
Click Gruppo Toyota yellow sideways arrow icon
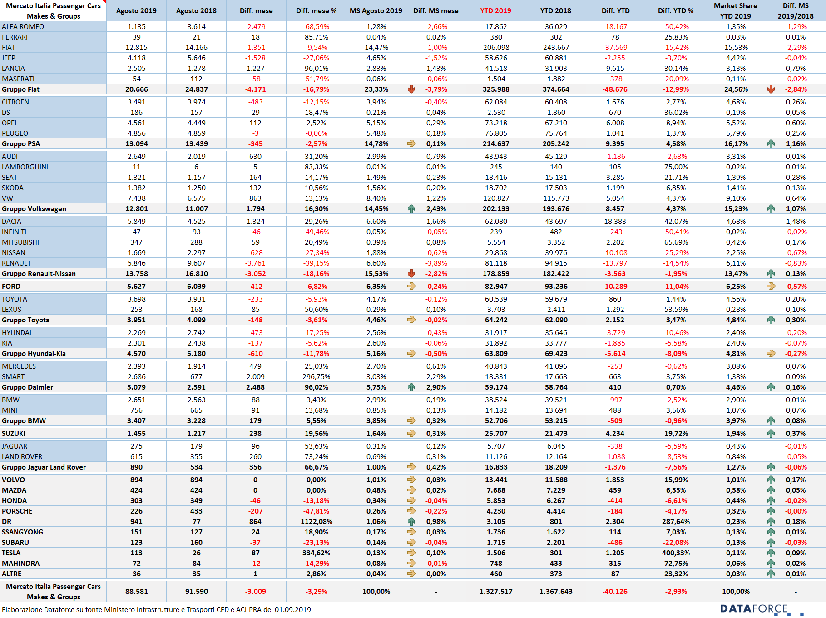point(411,320)
